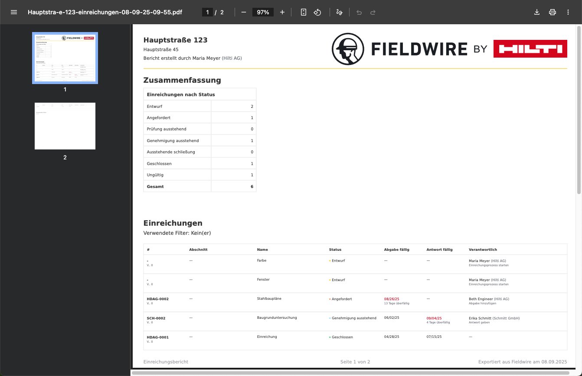Click the page number input field

(x=207, y=12)
